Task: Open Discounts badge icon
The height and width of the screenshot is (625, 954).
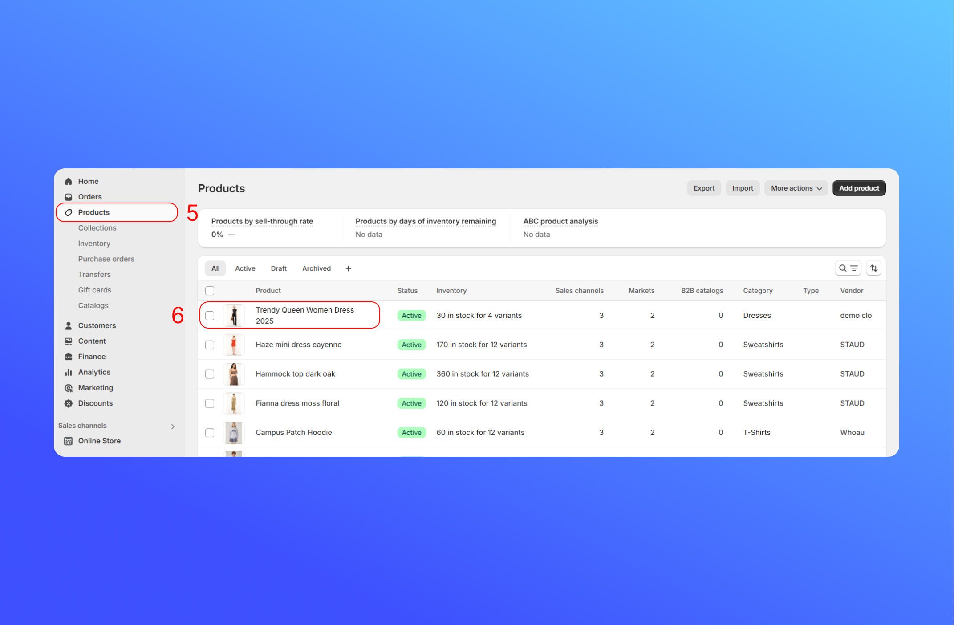Action: tap(69, 403)
